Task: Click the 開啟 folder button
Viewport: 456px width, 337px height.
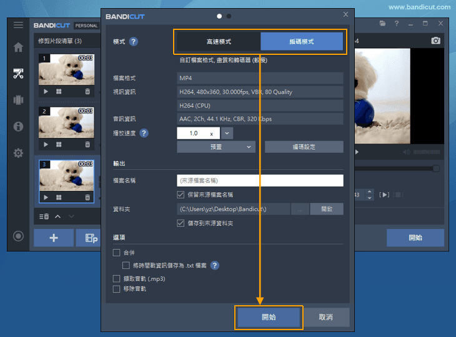Action: point(327,209)
